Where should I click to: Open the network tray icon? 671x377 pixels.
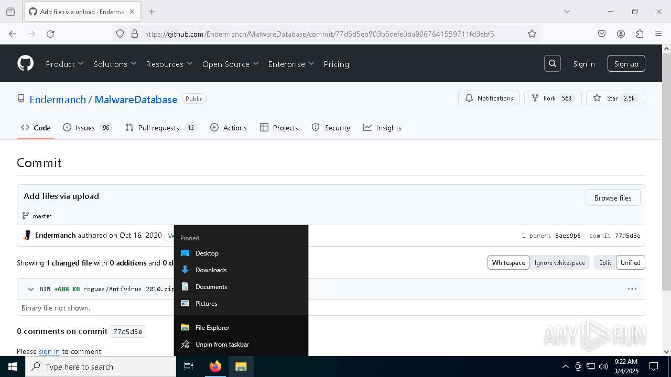tap(591, 367)
